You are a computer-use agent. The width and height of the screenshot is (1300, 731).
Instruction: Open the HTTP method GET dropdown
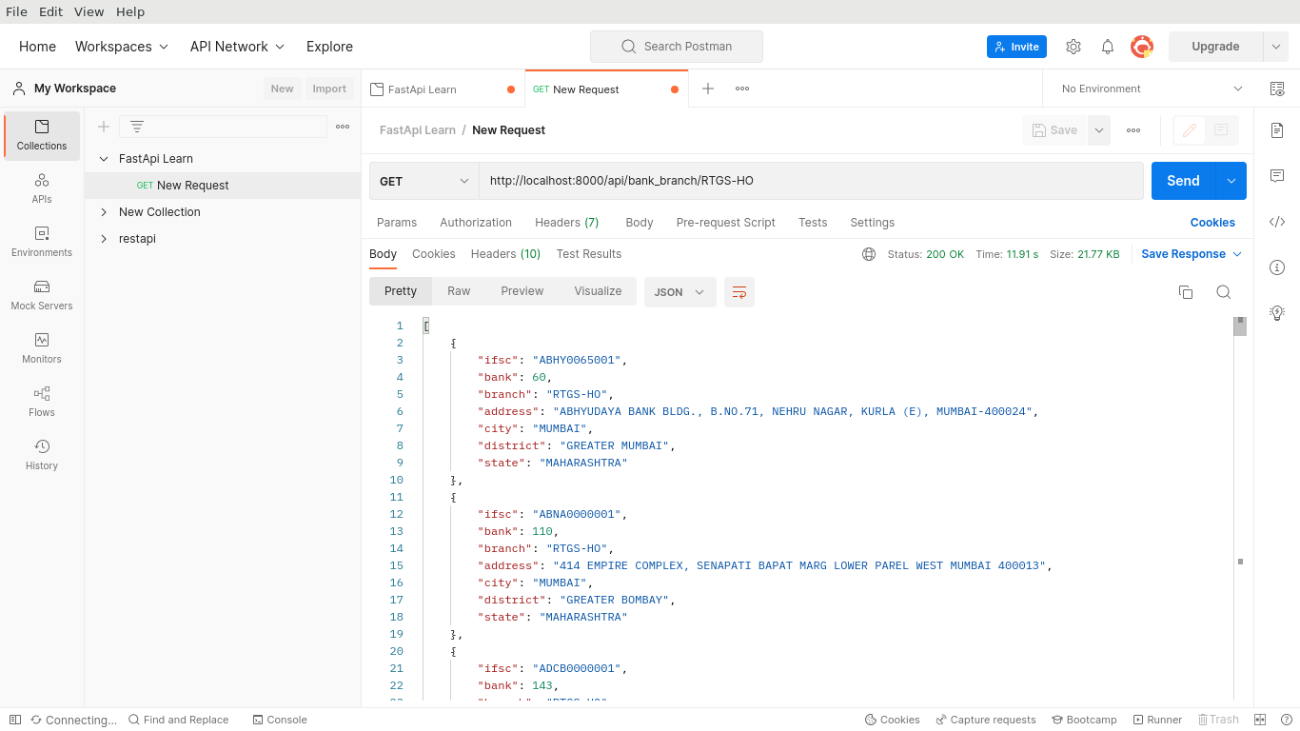pos(423,181)
